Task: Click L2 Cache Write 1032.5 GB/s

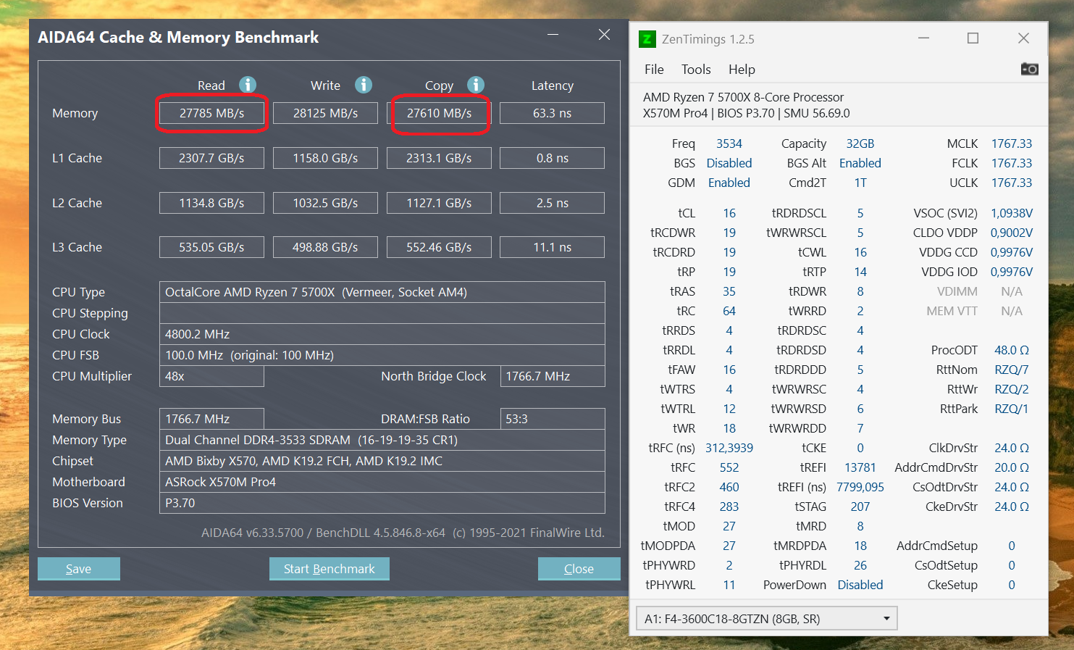Action: (325, 203)
